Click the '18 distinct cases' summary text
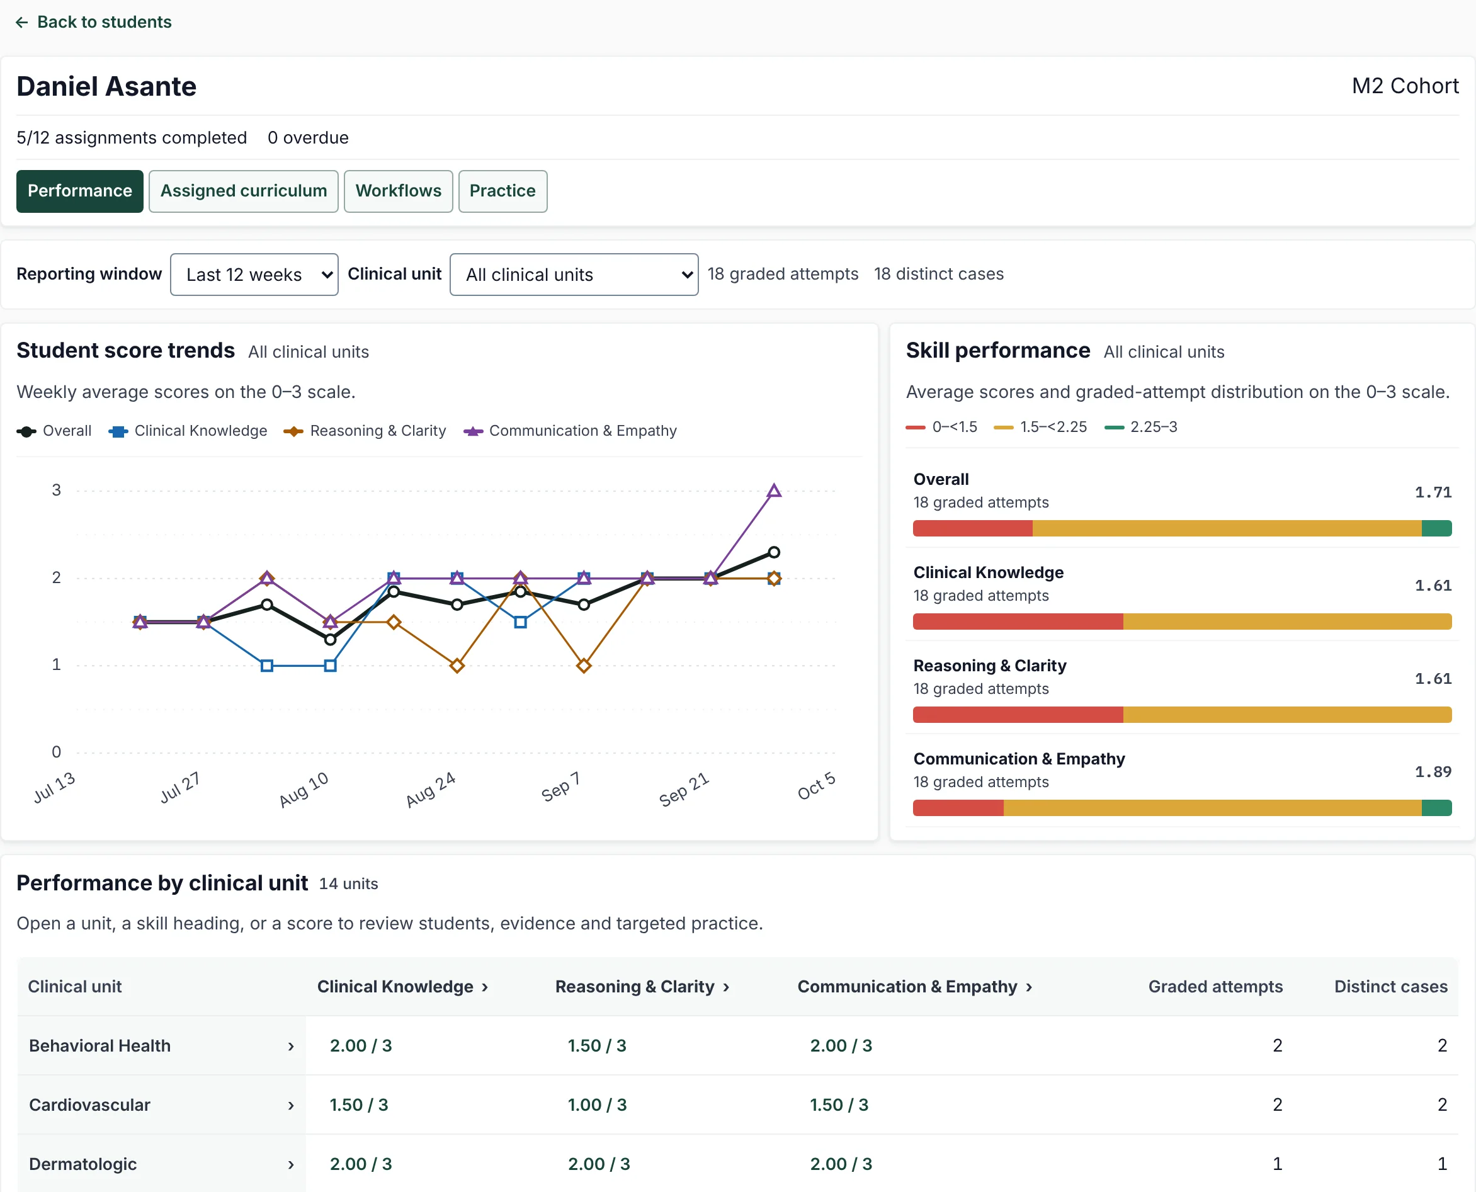The image size is (1476, 1192). point(938,274)
